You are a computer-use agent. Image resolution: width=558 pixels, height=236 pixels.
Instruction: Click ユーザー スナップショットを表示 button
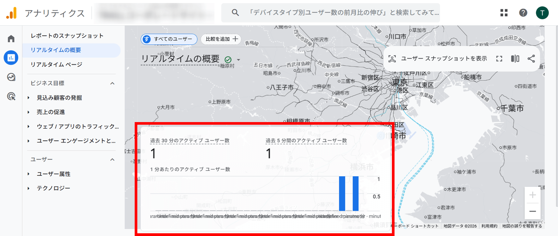pyautogui.click(x=439, y=59)
